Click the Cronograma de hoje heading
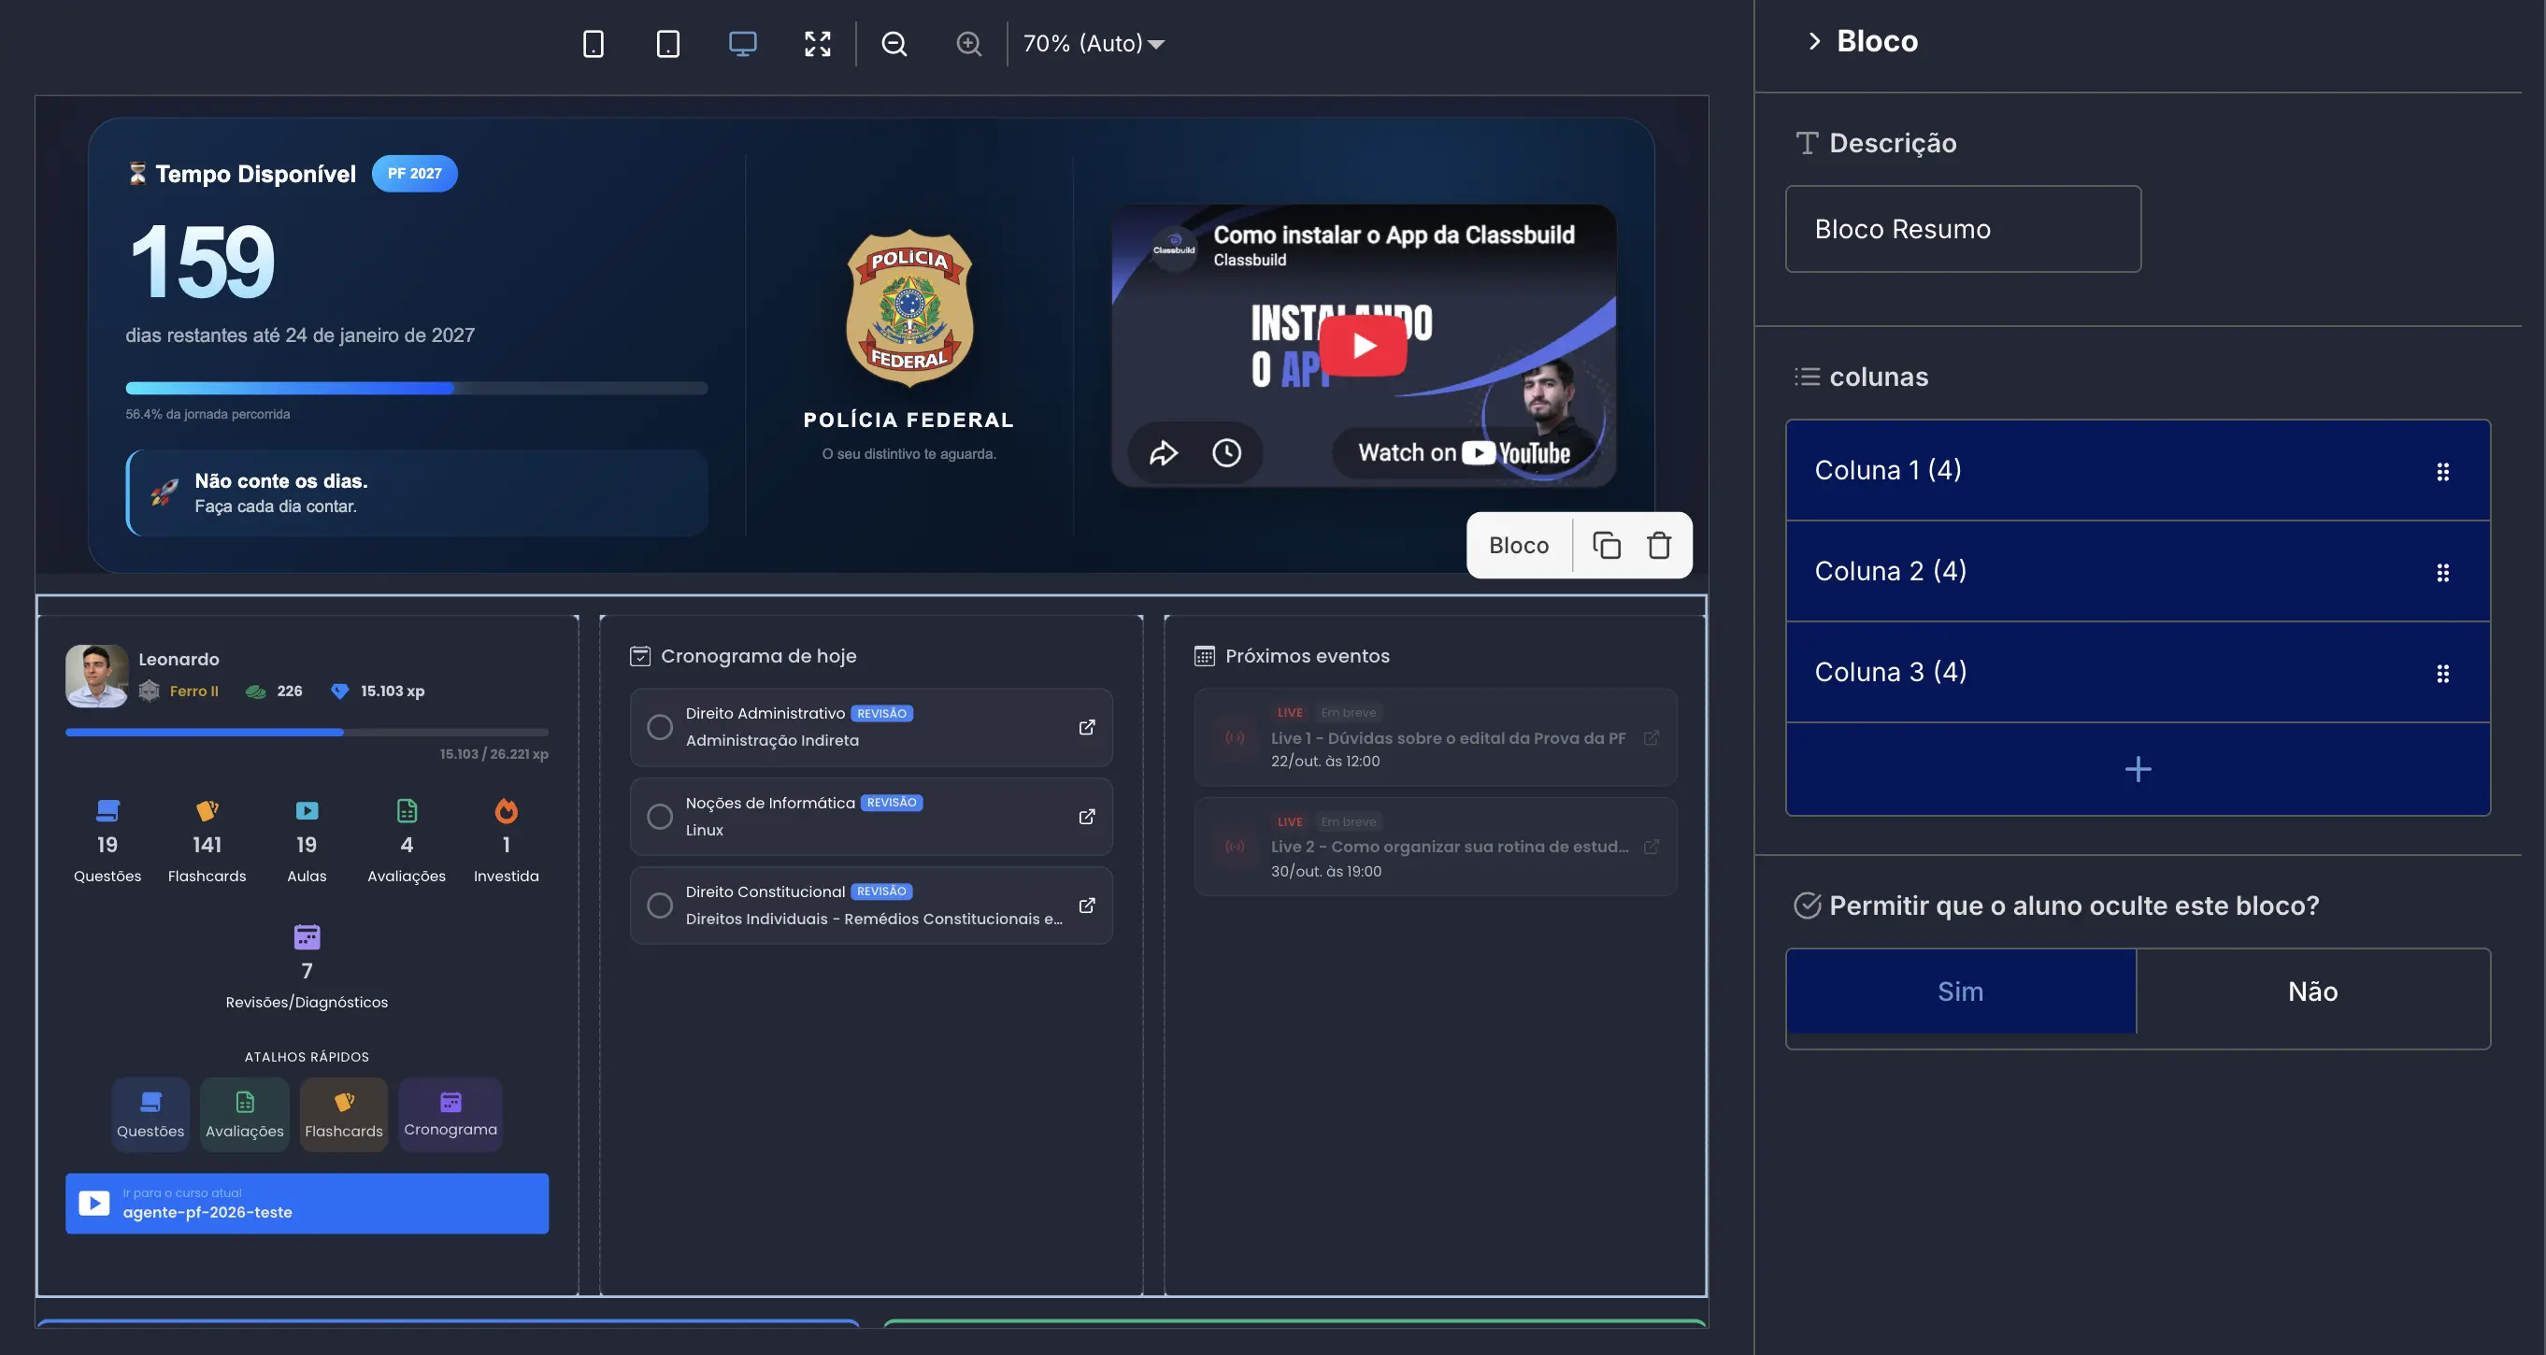The height and width of the screenshot is (1355, 2546). pos(758,656)
